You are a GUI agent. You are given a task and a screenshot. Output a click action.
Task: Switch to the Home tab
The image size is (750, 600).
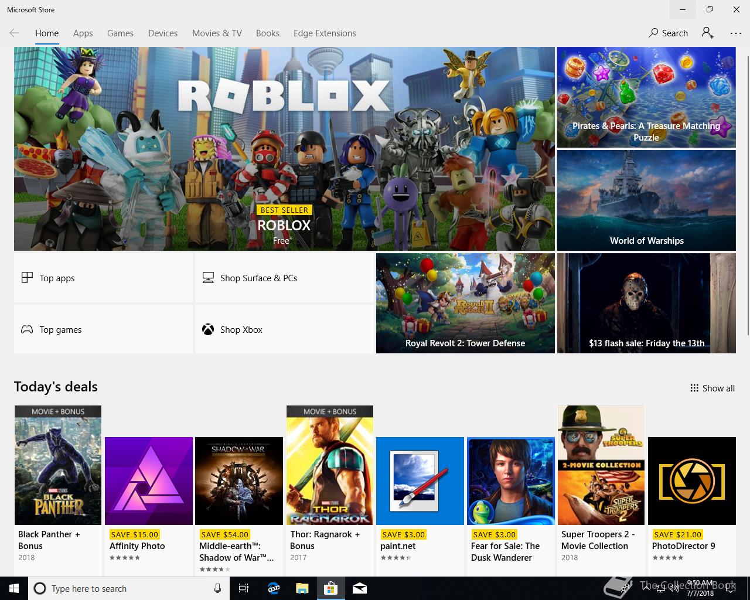tap(47, 33)
